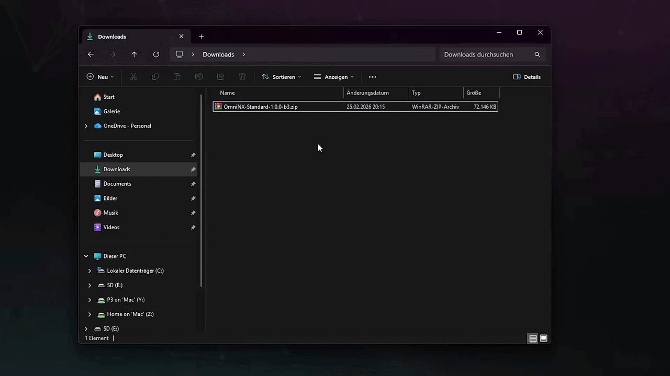Refresh the Downloads folder view
This screenshot has width=670, height=376.
pos(156,54)
